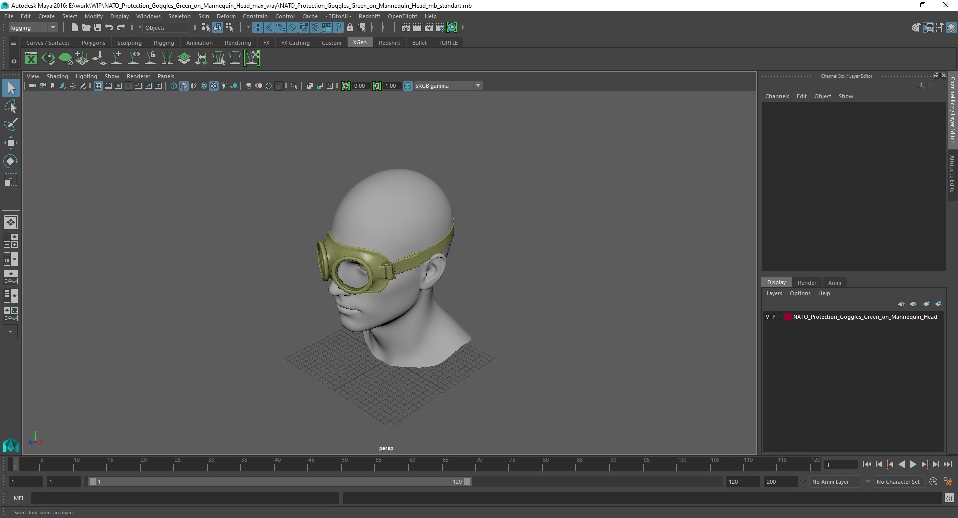Click the MEL command line input field
The width and height of the screenshot is (958, 518).
[x=185, y=498]
